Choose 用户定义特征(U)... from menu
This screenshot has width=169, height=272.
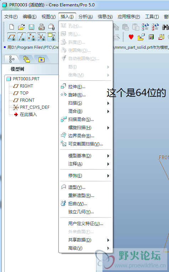pyautogui.click(x=86, y=224)
